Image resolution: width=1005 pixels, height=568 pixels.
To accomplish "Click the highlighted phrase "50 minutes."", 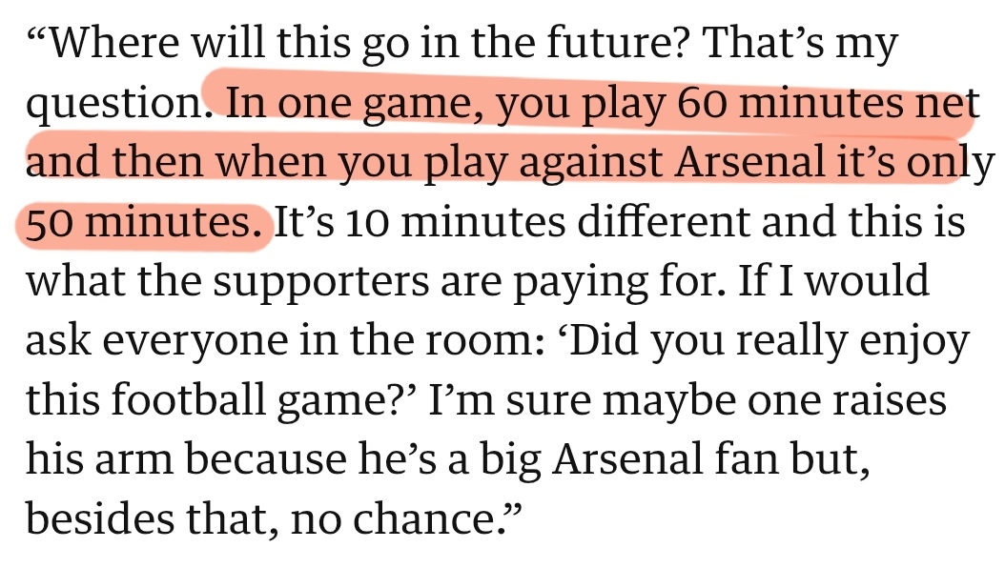I will 143,225.
